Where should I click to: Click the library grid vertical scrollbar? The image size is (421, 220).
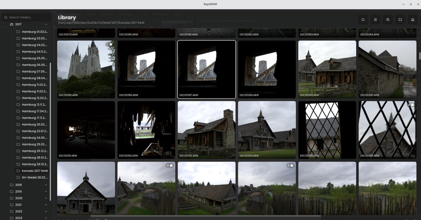point(419,56)
